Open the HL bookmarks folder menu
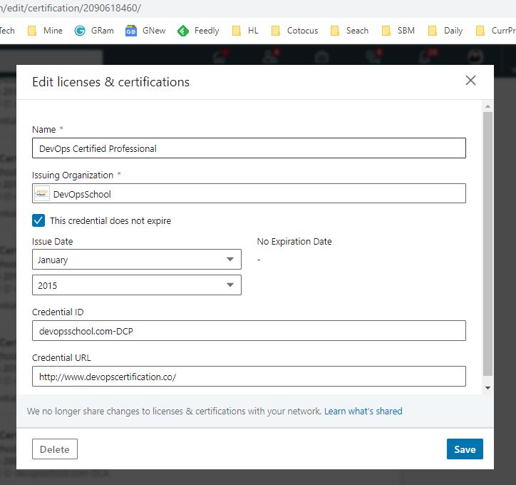The image size is (516, 485). [246, 31]
